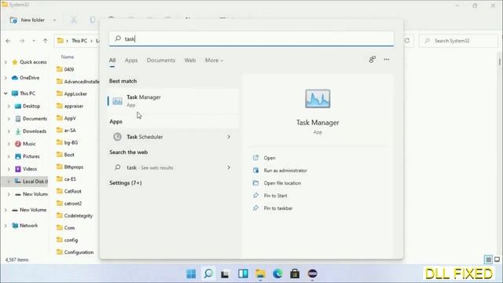The width and height of the screenshot is (503, 283).
Task: Open Task View from the taskbar
Action: (226, 274)
